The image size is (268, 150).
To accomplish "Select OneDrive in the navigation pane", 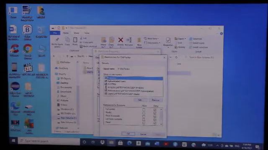I will coord(62,68).
